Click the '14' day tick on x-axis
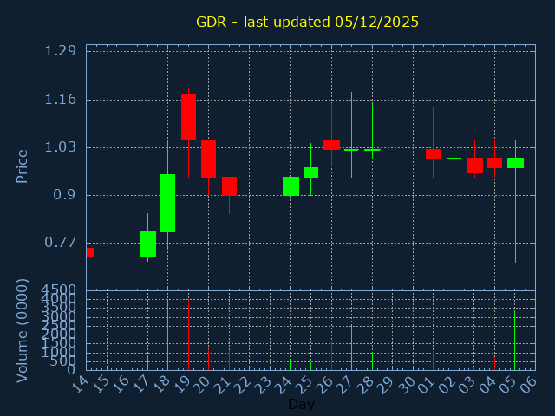This screenshot has height=416, width=555. [79, 382]
